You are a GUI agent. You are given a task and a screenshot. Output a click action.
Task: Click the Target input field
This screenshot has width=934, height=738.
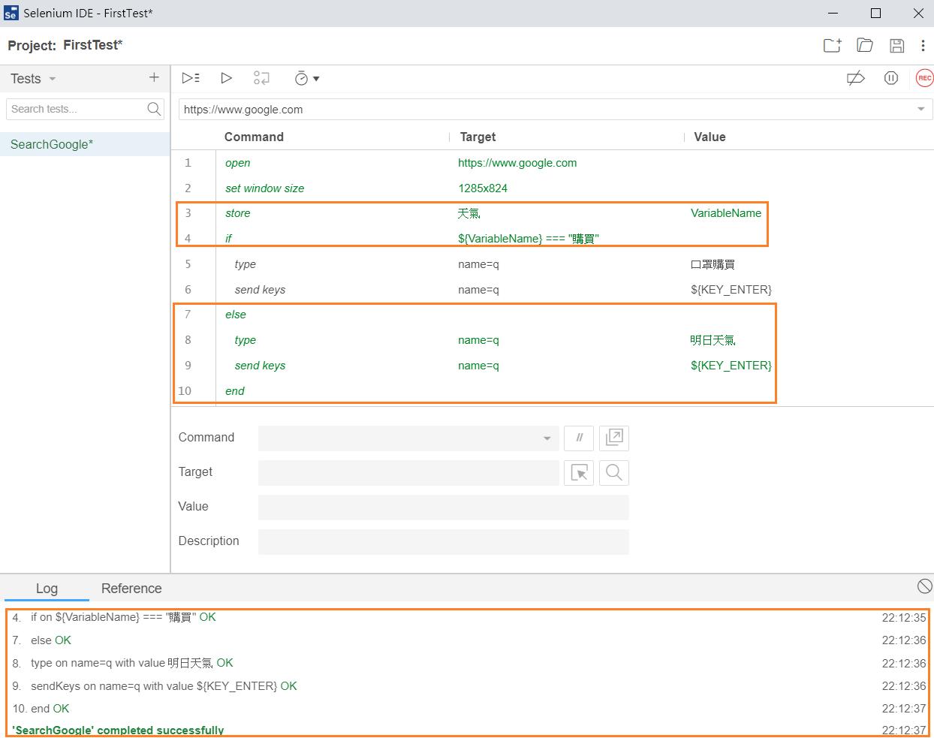tap(408, 472)
